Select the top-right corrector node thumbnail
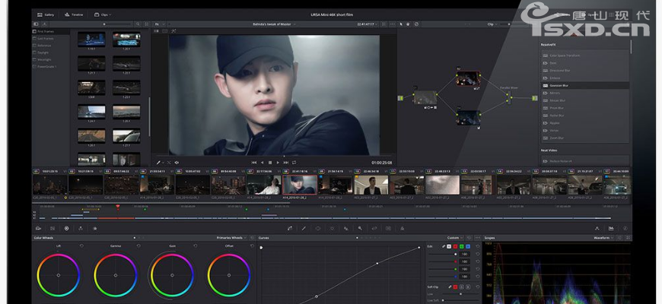The width and height of the screenshot is (662, 304). (467, 78)
